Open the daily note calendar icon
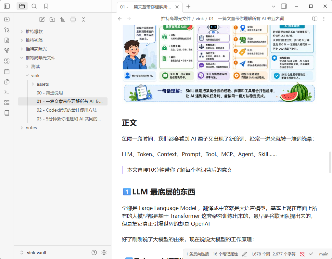This screenshot has height=259, width=332. coord(7,71)
